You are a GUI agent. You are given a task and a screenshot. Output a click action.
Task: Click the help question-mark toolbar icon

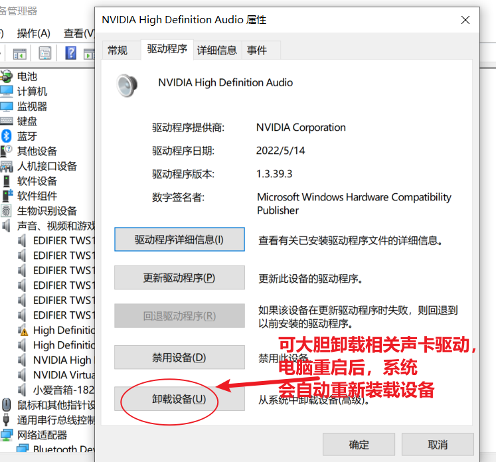[x=70, y=53]
